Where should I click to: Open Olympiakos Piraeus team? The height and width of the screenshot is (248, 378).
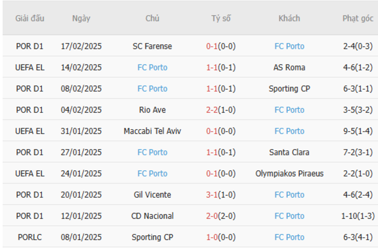(x=289, y=174)
